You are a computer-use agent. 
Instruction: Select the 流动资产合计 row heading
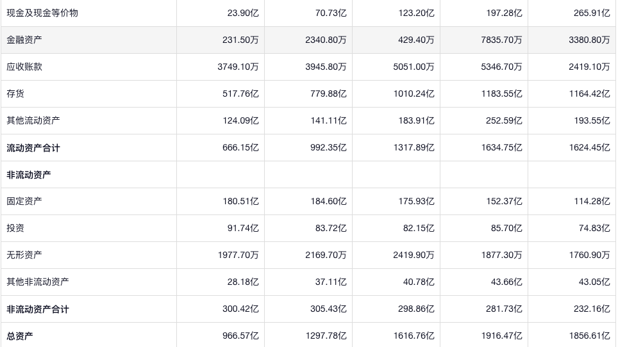tap(33, 148)
